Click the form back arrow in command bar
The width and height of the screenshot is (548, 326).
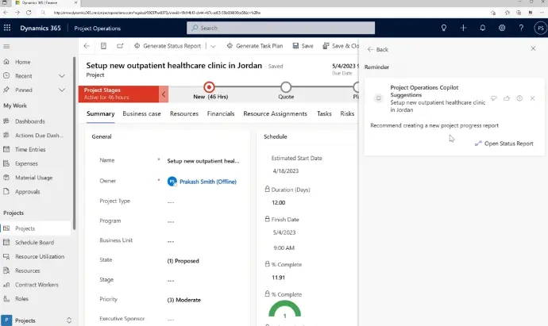tap(87, 46)
